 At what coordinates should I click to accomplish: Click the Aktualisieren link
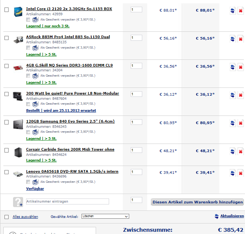(232, 216)
